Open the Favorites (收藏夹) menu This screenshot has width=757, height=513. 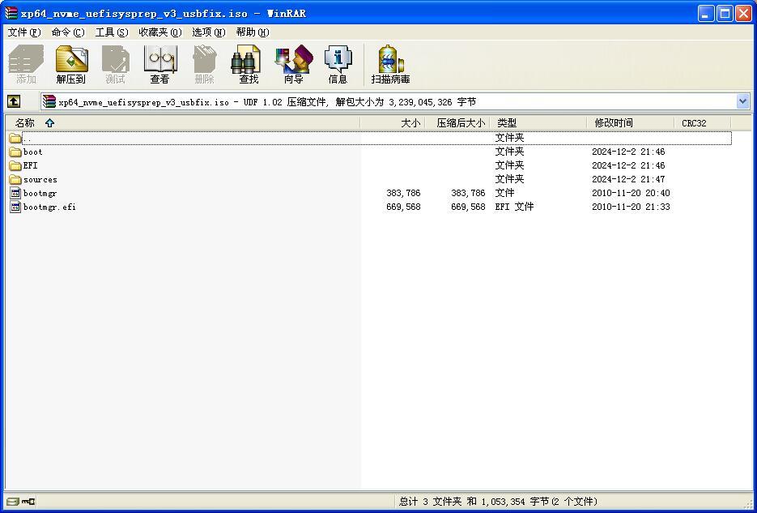(159, 32)
